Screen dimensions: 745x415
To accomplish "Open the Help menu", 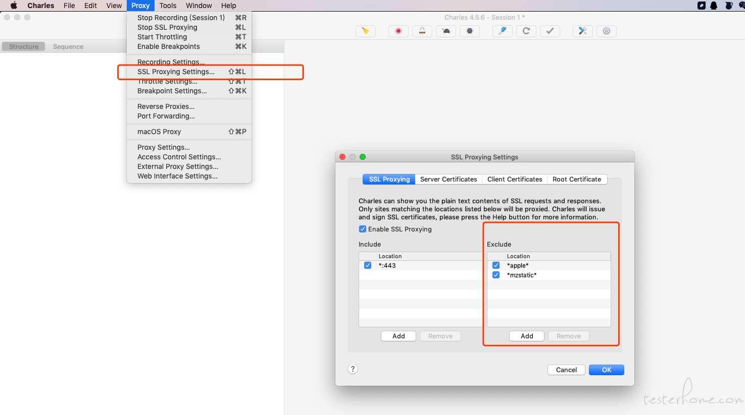I will point(229,6).
